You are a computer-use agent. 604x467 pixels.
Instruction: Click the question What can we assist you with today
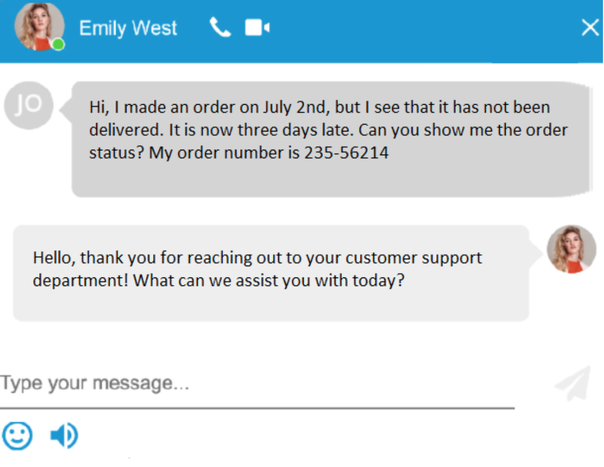(x=268, y=281)
